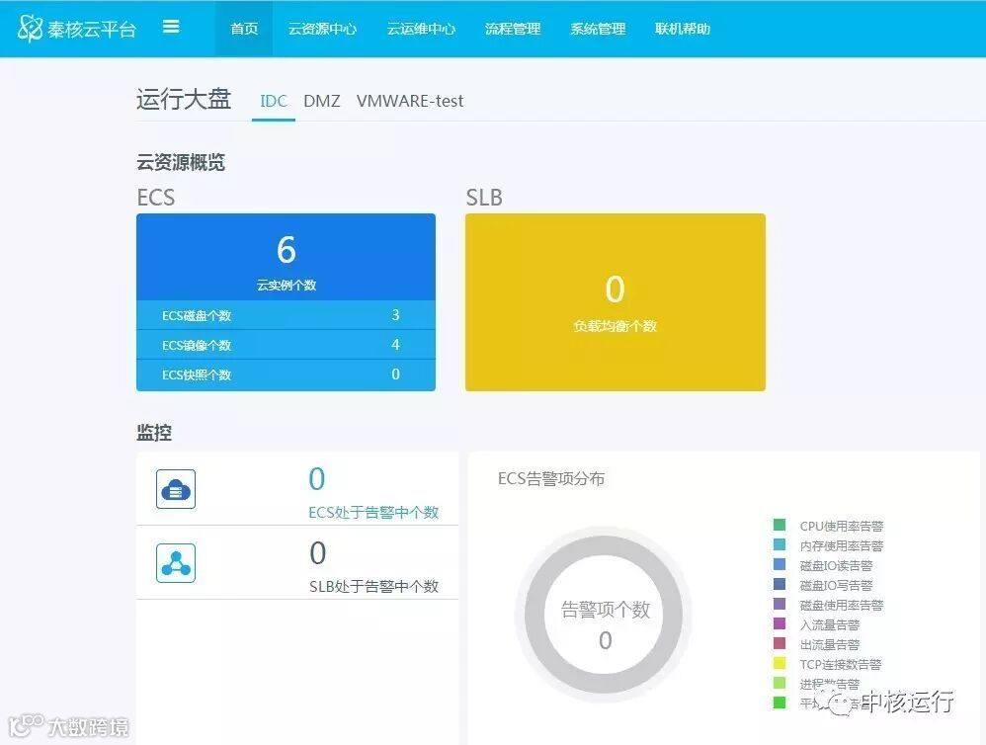Open the ECS镜像个数 row

click(287, 345)
